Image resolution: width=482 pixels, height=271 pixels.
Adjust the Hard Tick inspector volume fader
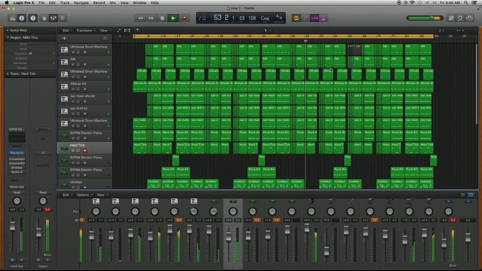tap(12, 226)
